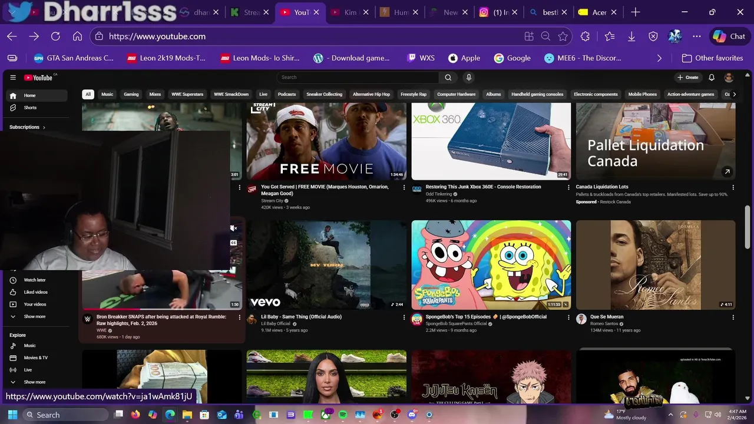Viewport: 754px width, 424px height.
Task: Switch to the Instagram browser tab
Action: tap(494, 12)
